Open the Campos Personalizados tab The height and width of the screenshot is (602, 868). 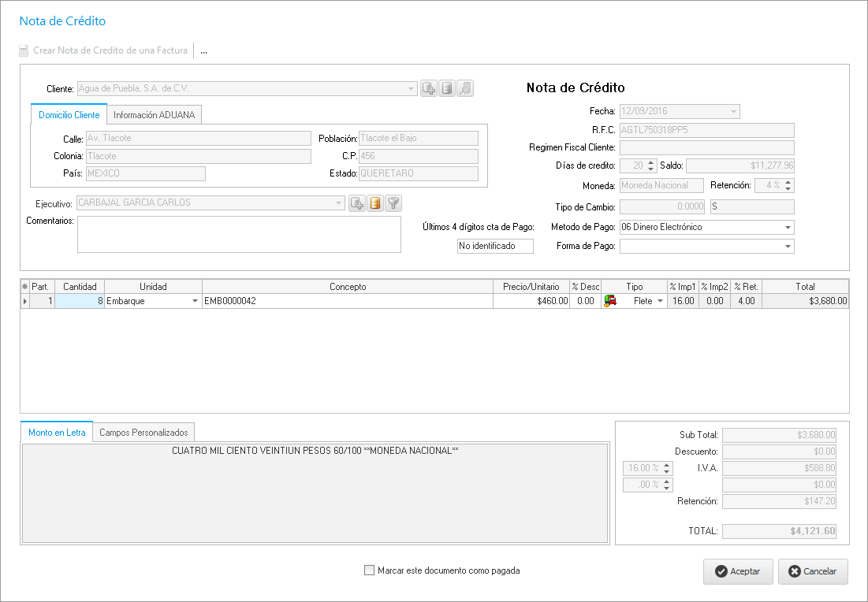point(143,433)
